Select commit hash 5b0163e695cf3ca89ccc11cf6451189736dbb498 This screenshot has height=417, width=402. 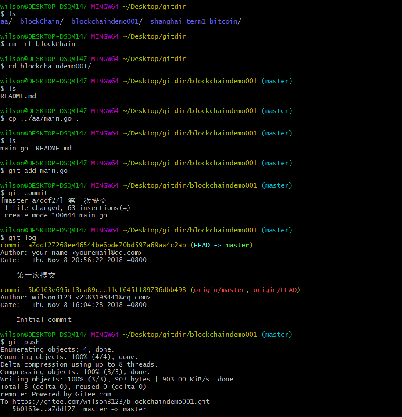tap(106, 289)
